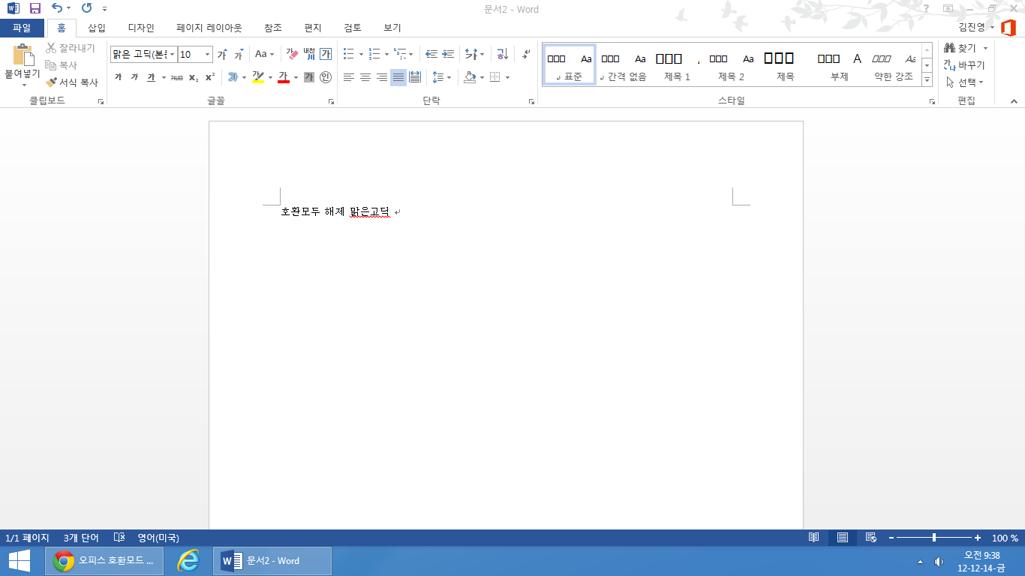Open Chrome window in the taskbar

(104, 560)
